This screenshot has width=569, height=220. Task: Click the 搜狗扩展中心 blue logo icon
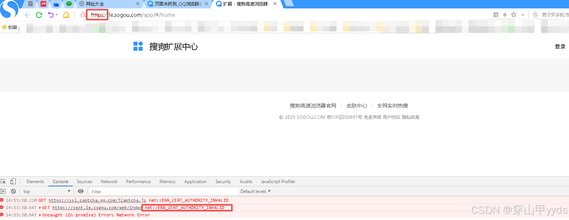[x=138, y=46]
